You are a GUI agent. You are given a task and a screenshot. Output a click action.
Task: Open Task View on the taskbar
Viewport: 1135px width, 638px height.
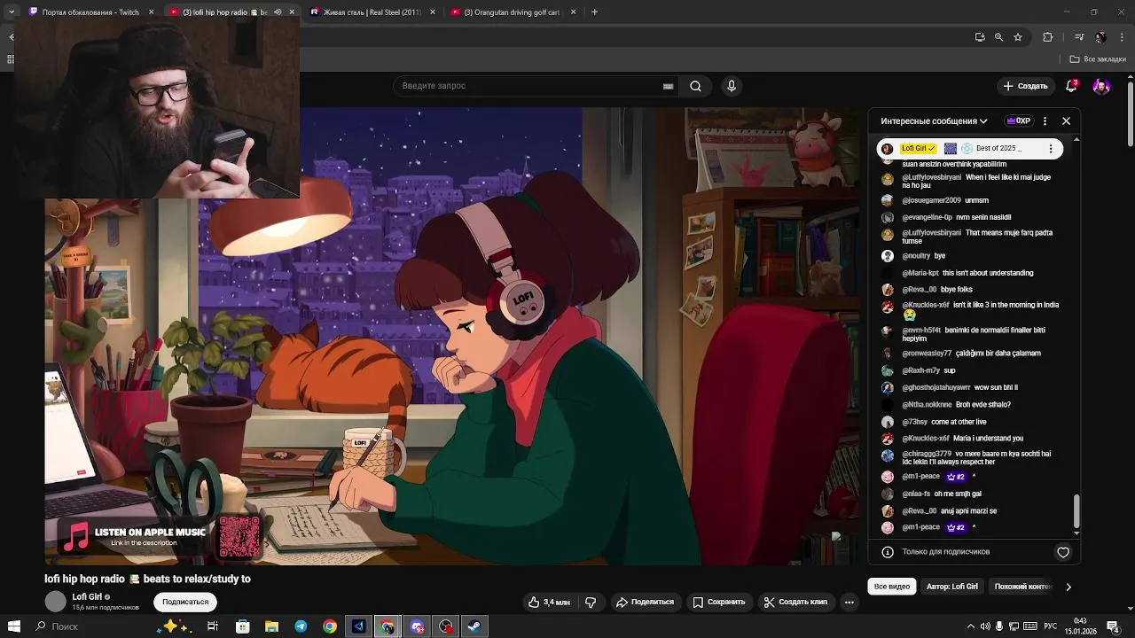213,626
